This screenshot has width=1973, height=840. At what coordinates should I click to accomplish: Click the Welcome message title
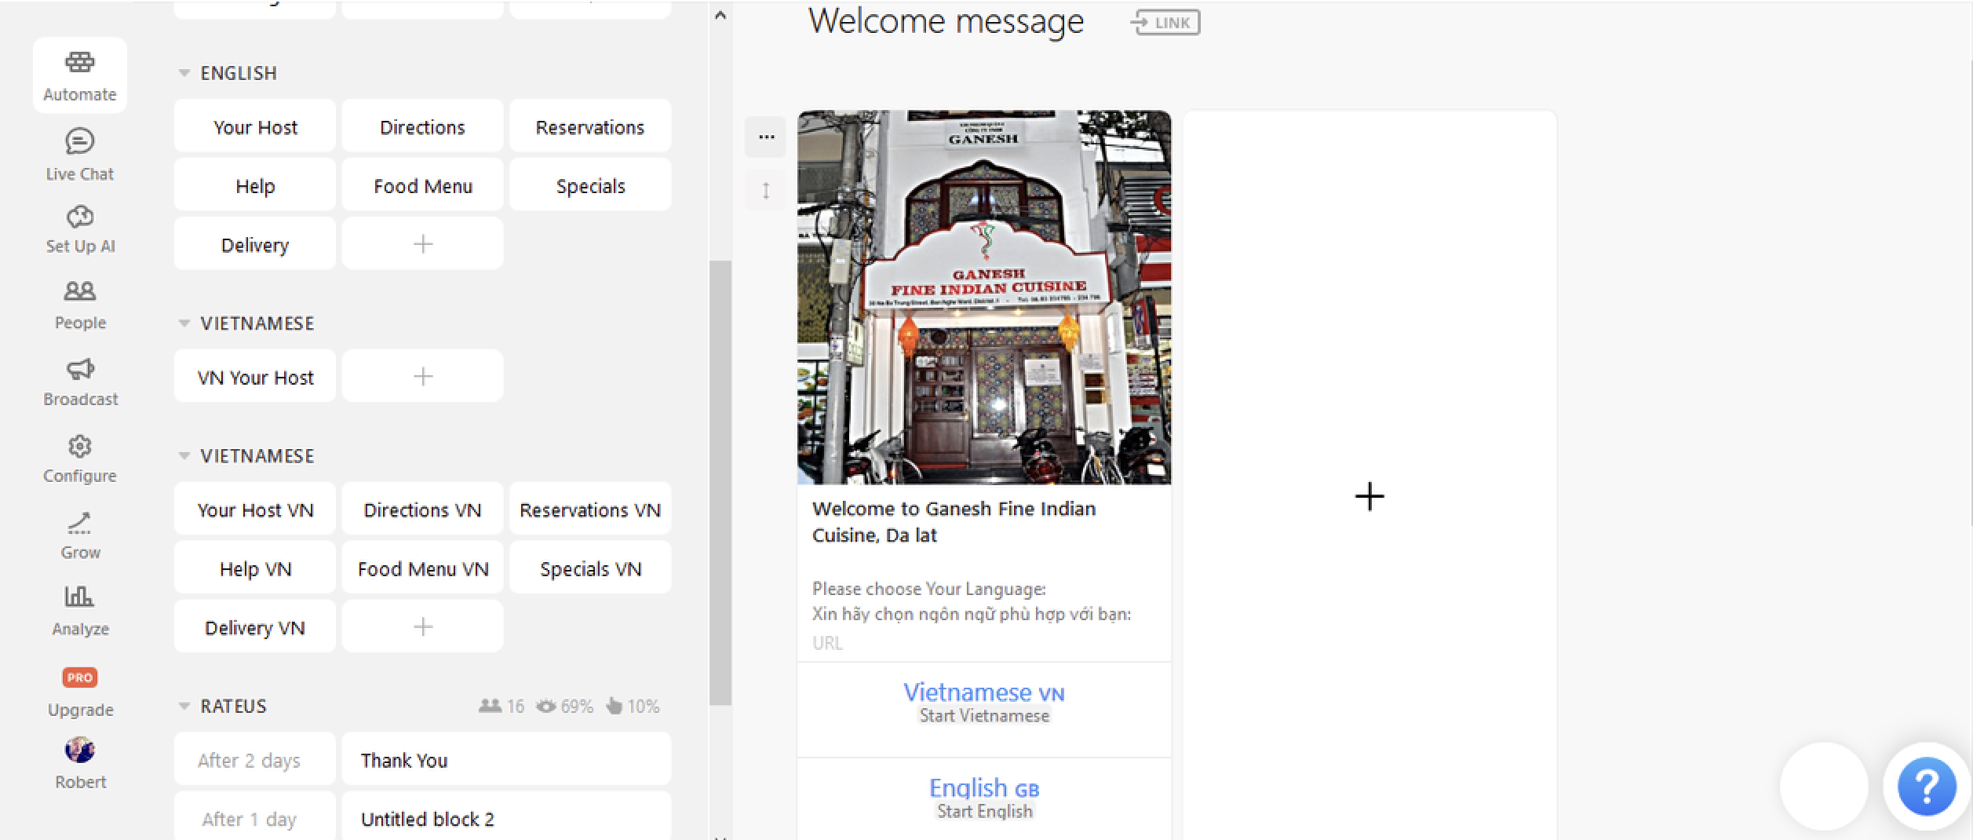[946, 20]
